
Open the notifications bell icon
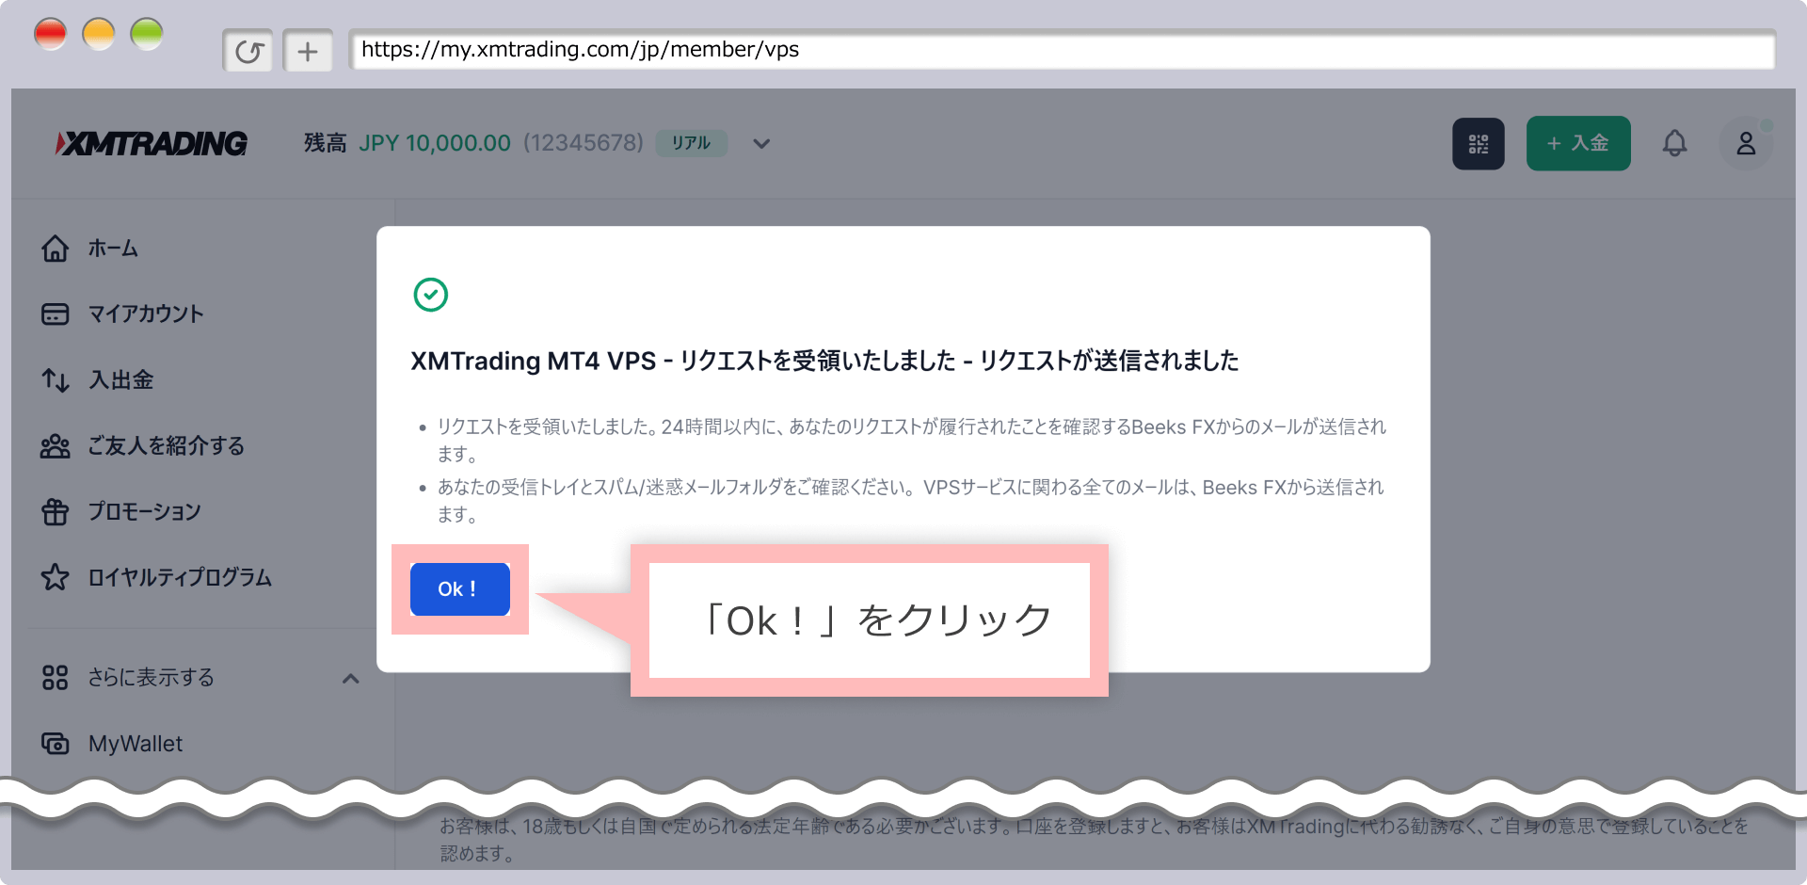click(x=1676, y=143)
